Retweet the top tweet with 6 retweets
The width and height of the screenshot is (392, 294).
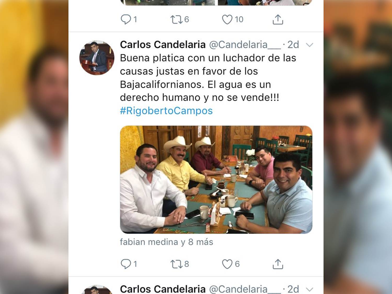click(180, 19)
